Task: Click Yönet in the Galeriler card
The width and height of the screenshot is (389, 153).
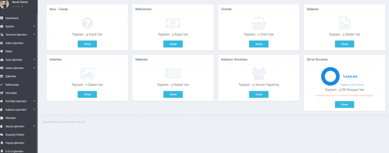Action: pos(87,94)
